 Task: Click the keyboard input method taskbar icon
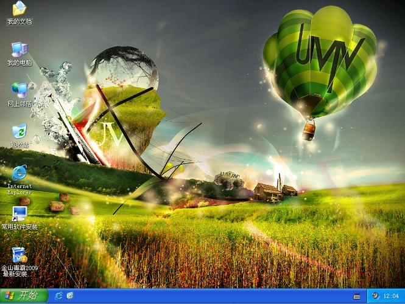coord(356,296)
